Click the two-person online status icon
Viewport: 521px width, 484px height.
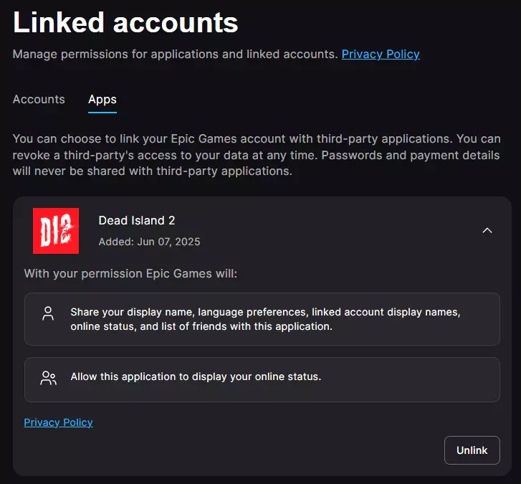pyautogui.click(x=48, y=378)
